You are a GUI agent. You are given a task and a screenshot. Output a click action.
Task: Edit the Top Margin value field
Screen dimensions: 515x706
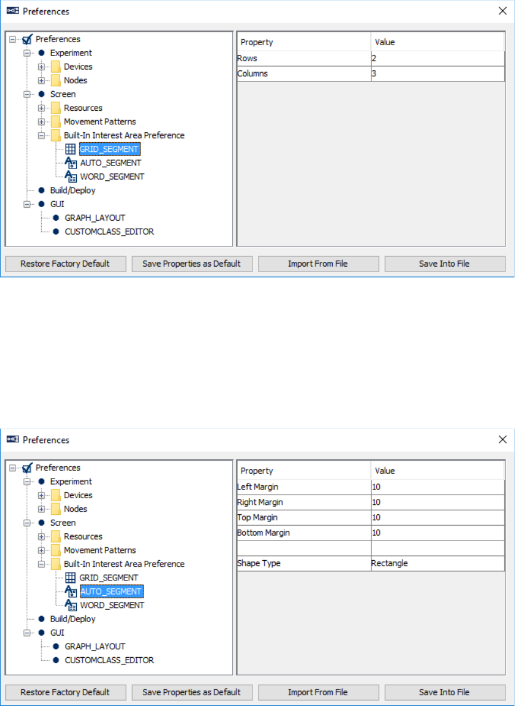tap(438, 518)
